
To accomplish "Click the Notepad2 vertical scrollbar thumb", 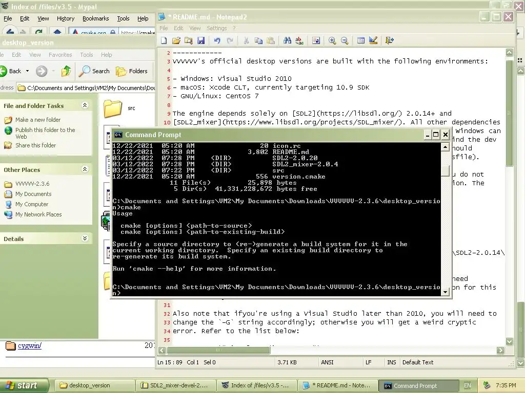I will click(509, 113).
